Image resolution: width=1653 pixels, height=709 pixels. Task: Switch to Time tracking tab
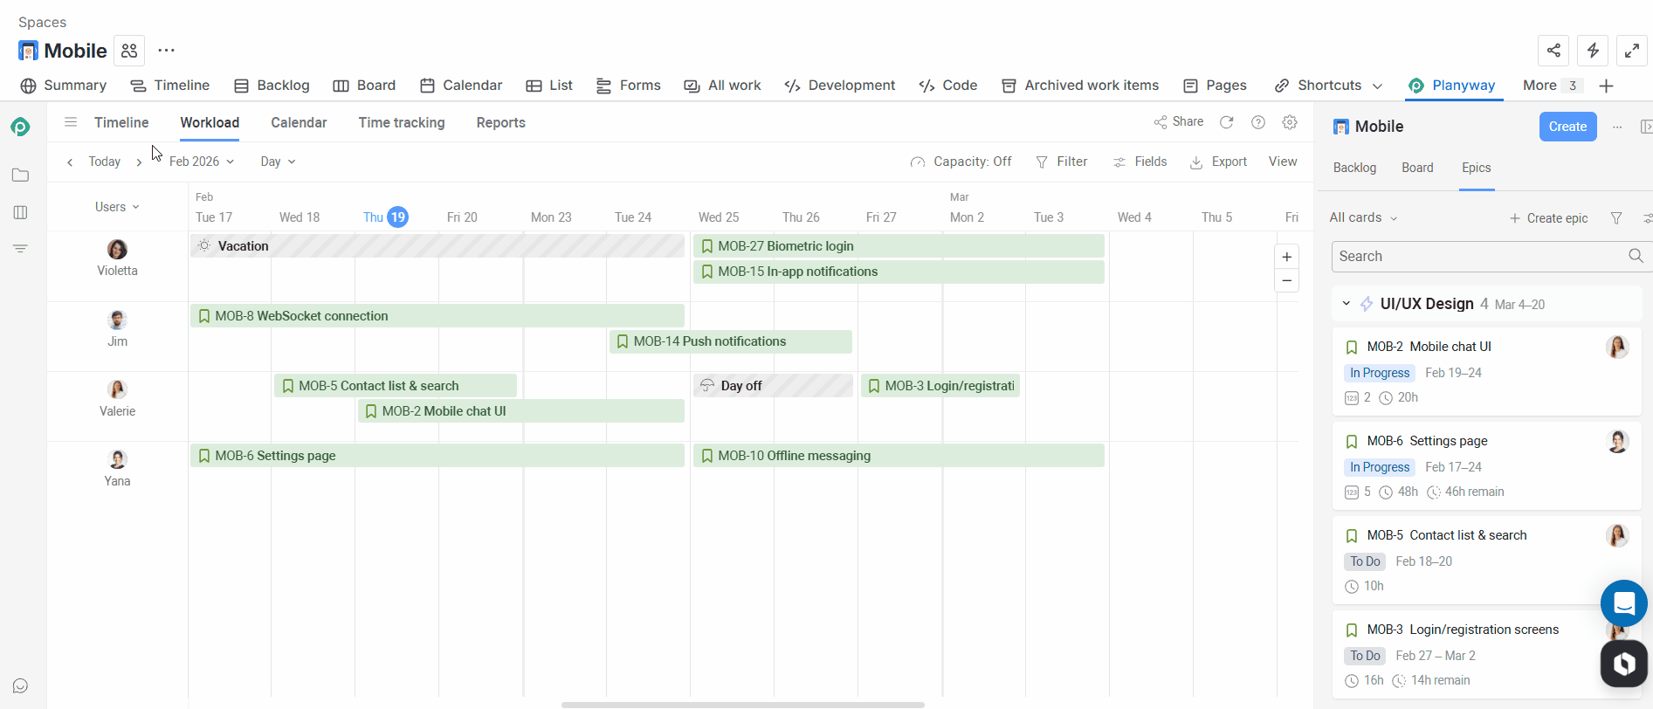(x=402, y=122)
